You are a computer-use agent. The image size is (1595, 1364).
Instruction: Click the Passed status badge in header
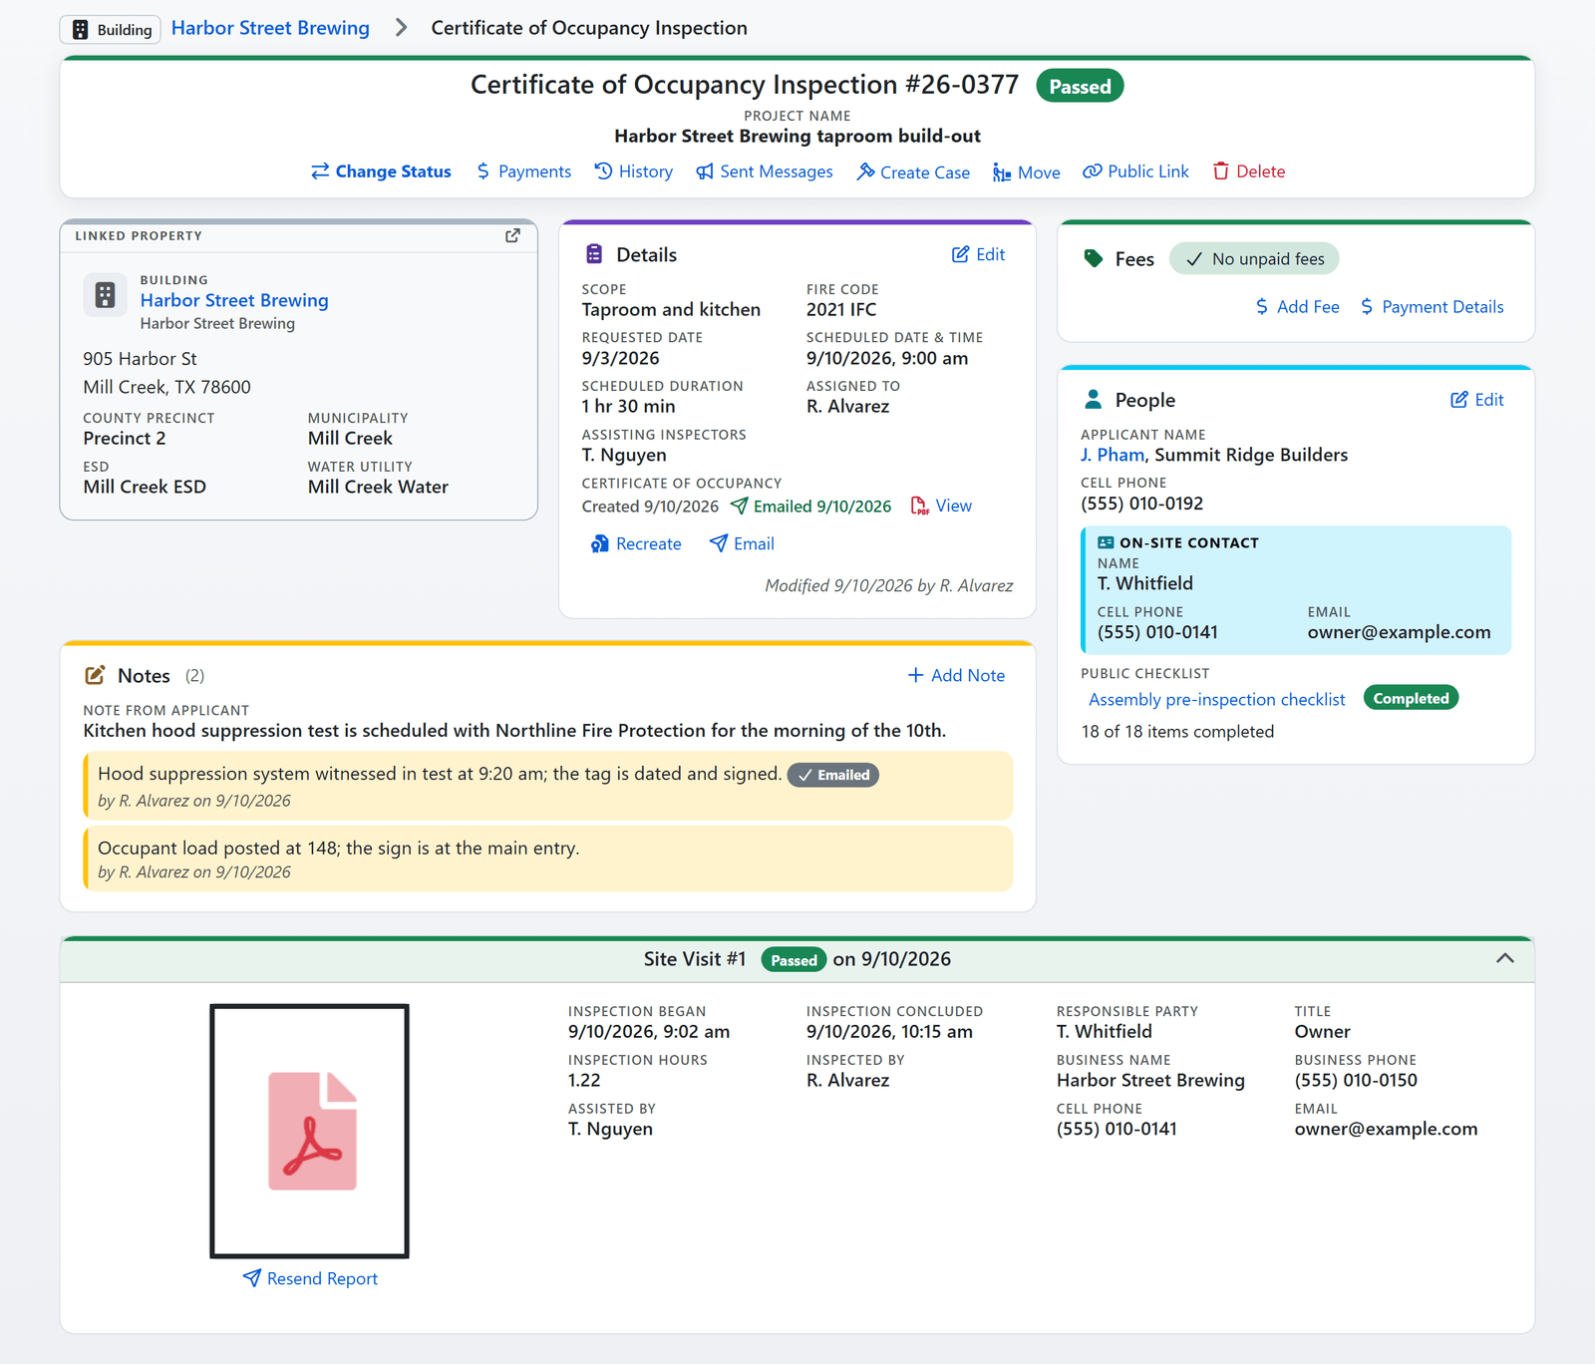pyautogui.click(x=1080, y=87)
